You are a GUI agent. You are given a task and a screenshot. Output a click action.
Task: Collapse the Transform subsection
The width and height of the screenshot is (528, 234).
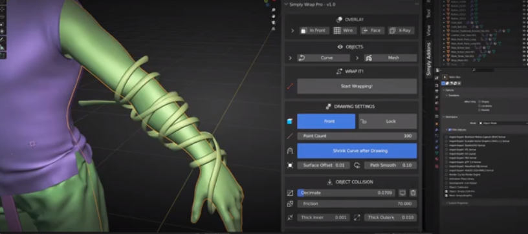click(452, 96)
